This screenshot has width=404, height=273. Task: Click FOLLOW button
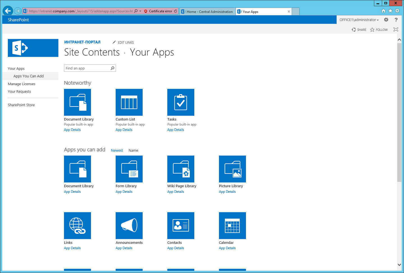click(x=379, y=30)
